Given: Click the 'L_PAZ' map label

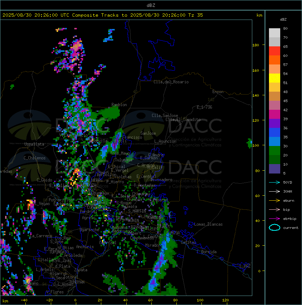Looking at the screenshot, I should 245,266.
